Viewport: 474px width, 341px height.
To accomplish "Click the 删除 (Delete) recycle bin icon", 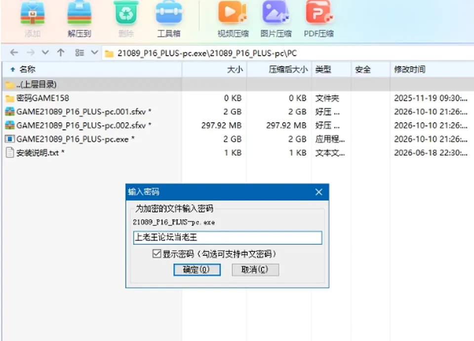I will point(126,13).
